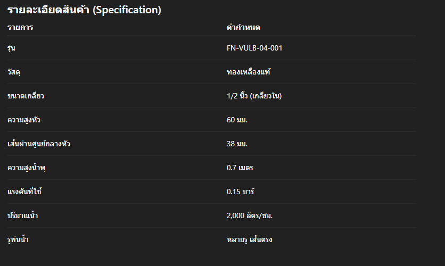Click the 60 มม. value
Viewport: 445px width, 266px height.
click(x=237, y=120)
